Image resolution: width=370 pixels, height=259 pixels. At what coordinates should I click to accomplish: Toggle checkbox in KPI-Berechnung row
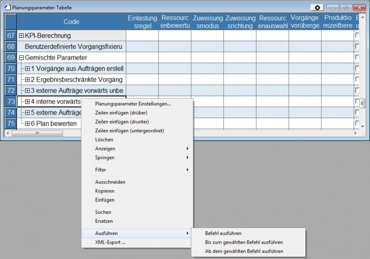point(357,36)
